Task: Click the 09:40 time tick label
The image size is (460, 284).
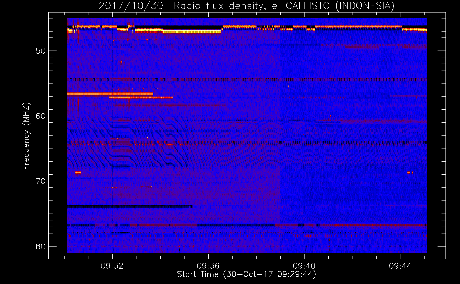Action: (x=304, y=266)
